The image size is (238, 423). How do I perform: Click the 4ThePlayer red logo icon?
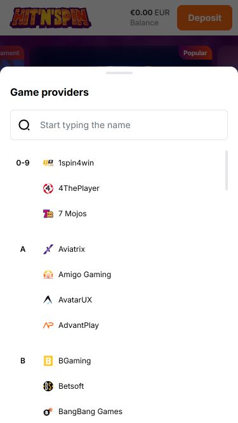pyautogui.click(x=48, y=188)
